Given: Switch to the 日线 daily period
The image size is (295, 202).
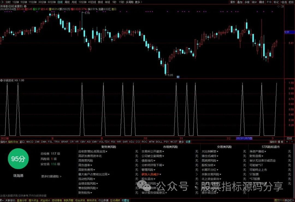Looking at the screenshot, I should point(60,2).
